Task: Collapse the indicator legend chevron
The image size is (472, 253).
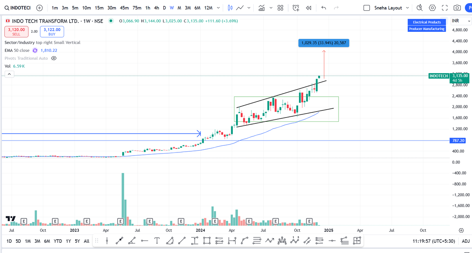Action: tap(9, 75)
